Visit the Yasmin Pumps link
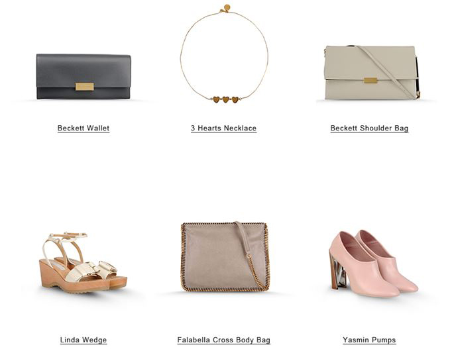 pos(369,340)
